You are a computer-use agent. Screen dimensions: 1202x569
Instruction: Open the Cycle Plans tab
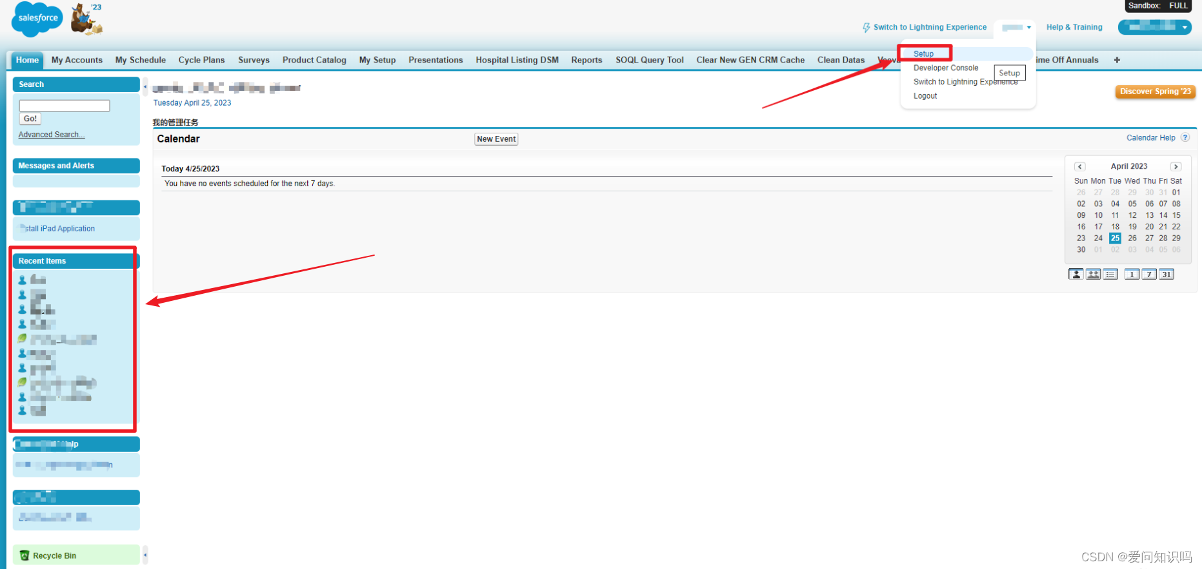tap(201, 60)
